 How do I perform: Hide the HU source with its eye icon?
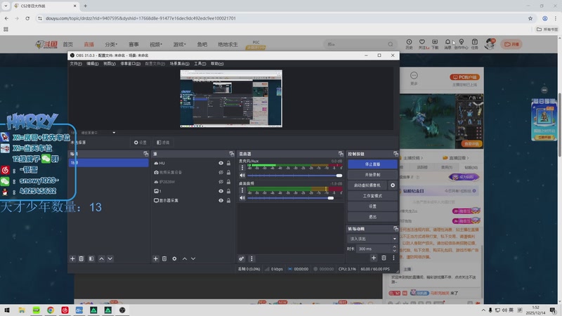coord(221,163)
